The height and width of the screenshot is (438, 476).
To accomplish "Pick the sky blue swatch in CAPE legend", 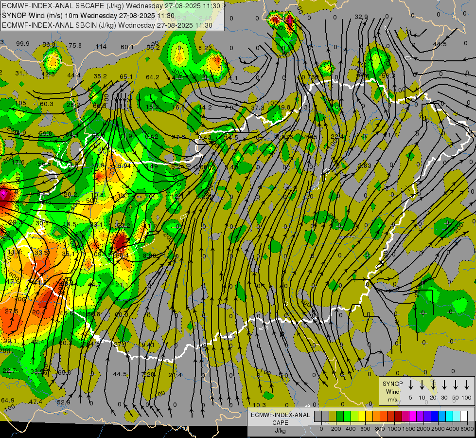I will (441, 417).
